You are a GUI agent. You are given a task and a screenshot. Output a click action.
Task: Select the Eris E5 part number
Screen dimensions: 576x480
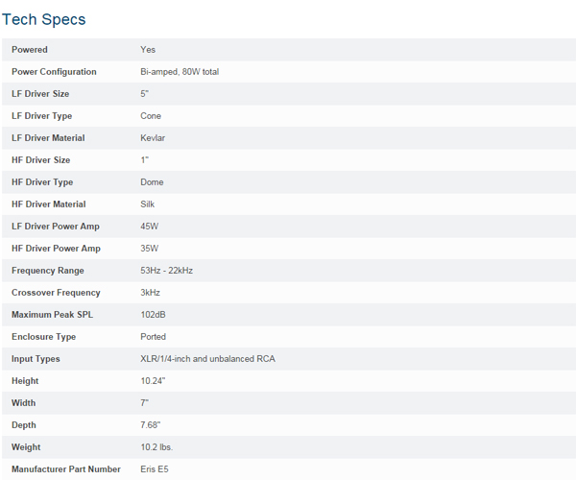click(x=155, y=469)
